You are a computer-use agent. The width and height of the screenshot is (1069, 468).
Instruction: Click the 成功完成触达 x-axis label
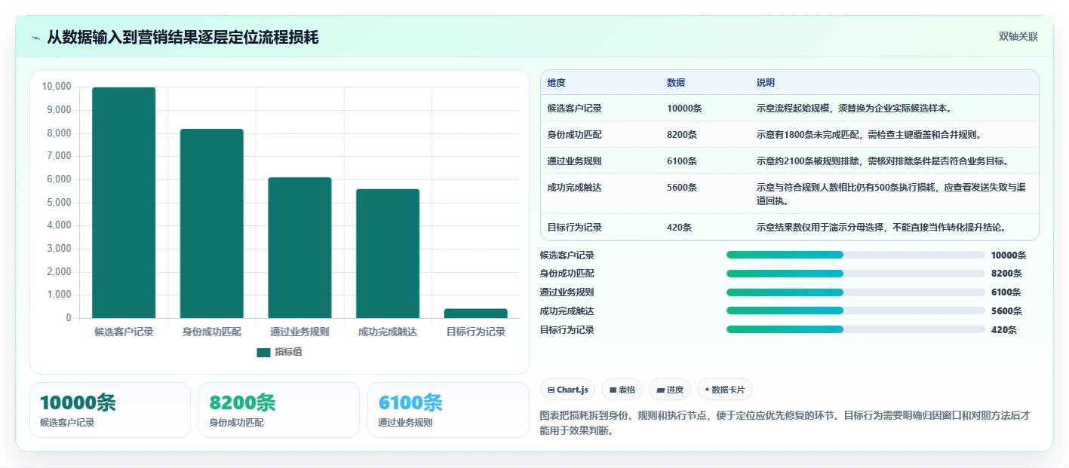388,332
